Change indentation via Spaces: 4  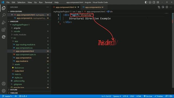pyautogui.click(x=117, y=96)
